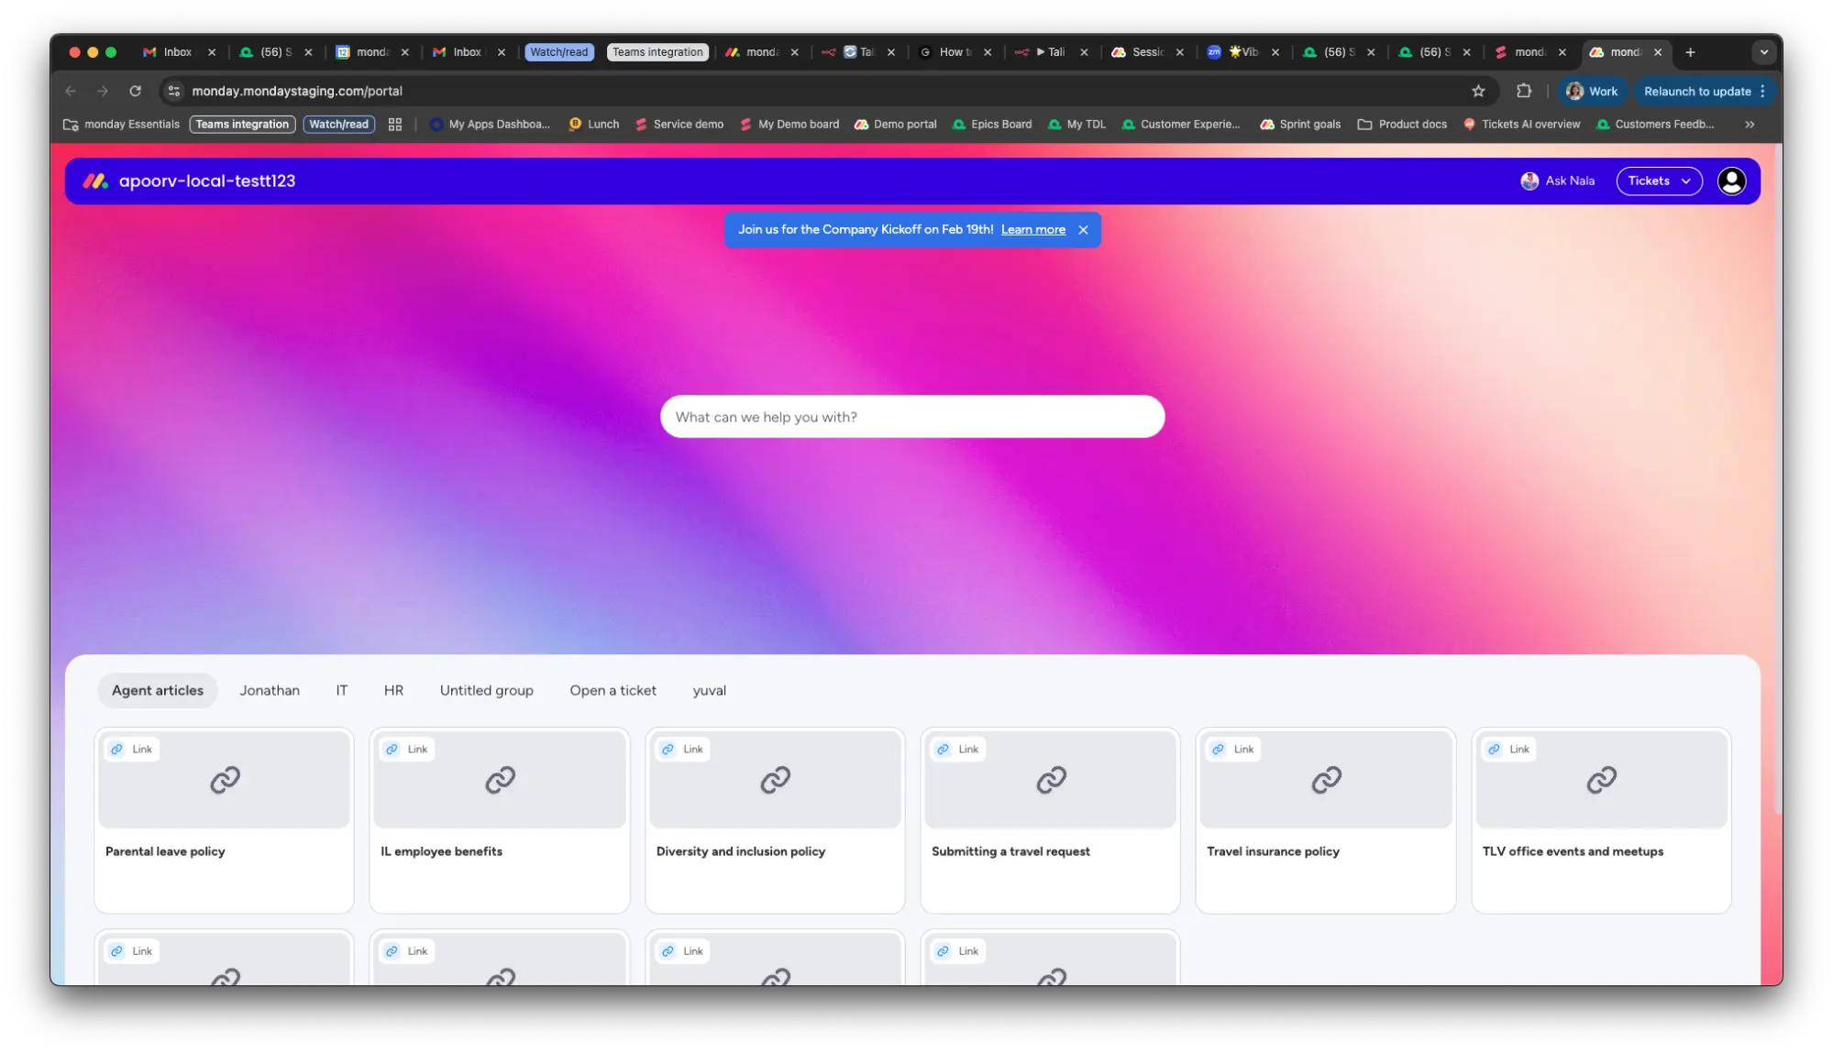1833x1053 pixels.
Task: Open the apps grid icon in bookmarks bar
Action: [x=395, y=125]
